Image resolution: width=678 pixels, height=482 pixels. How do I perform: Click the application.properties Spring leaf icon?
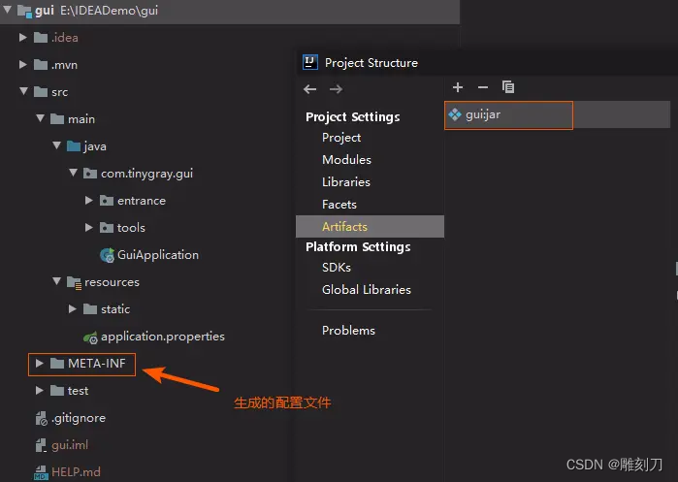tap(91, 337)
